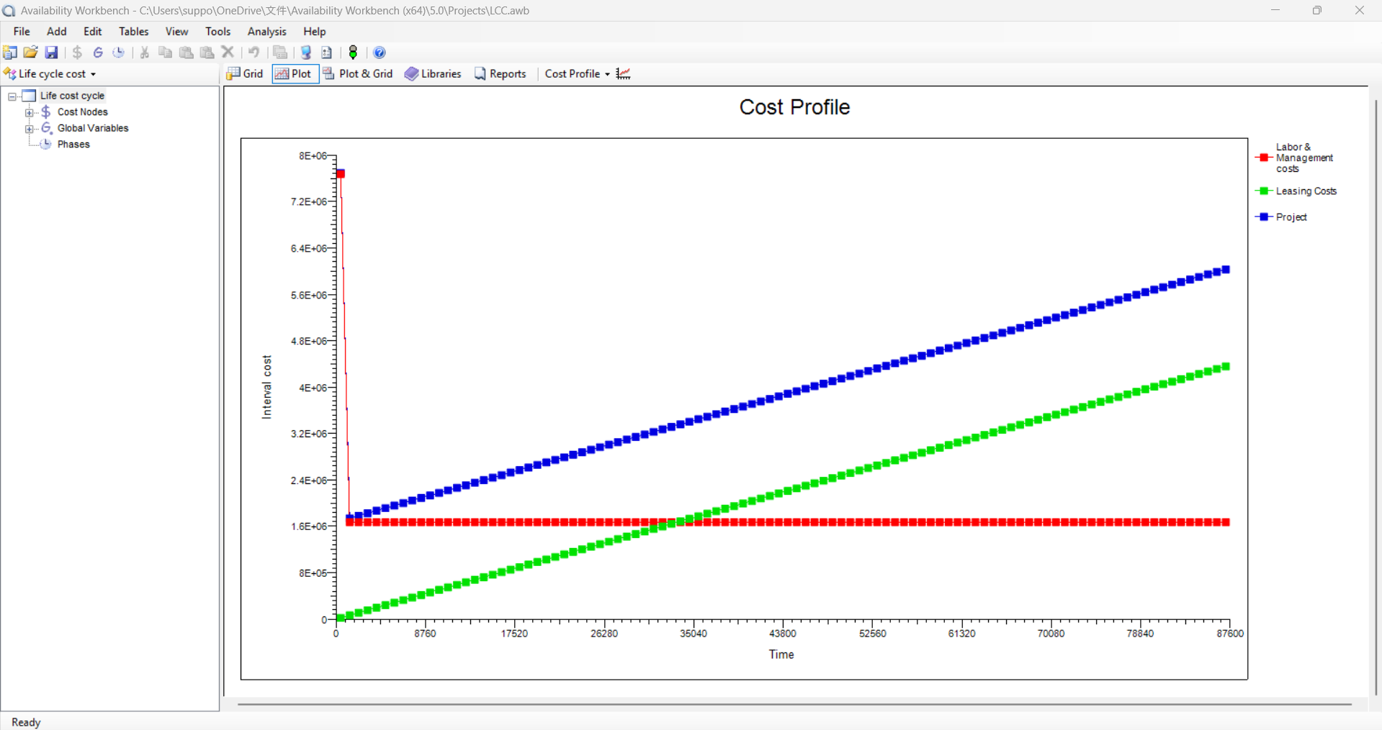Restore down the Availability Workbench window

coord(1317,10)
